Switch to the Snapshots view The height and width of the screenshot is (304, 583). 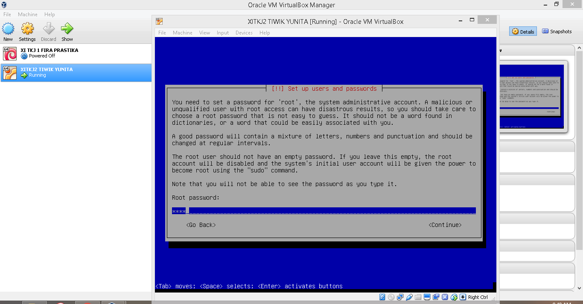[557, 32]
